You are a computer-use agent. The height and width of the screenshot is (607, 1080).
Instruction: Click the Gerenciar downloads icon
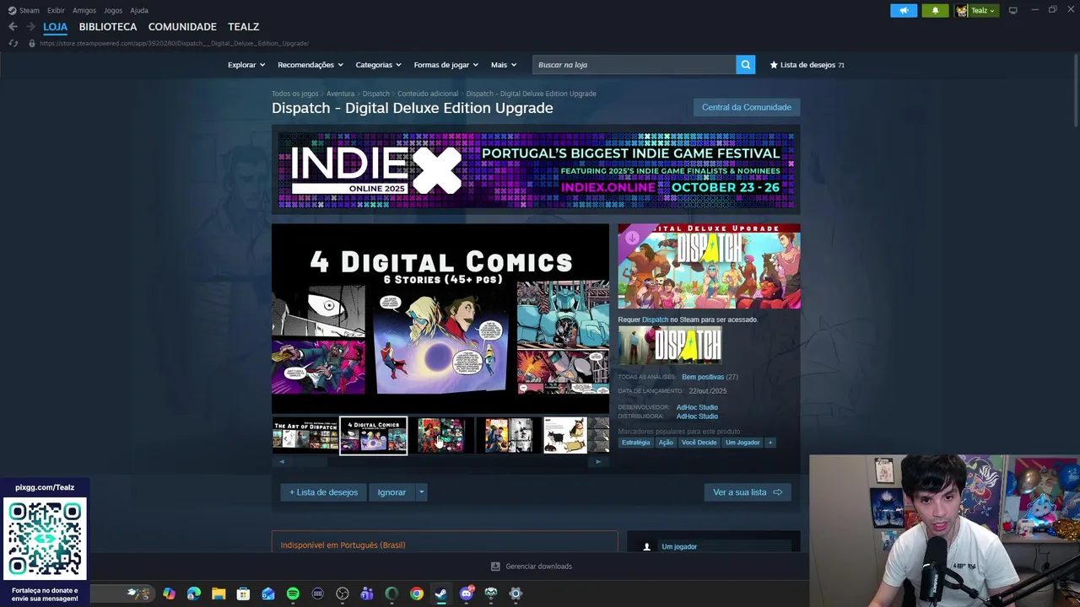(495, 567)
